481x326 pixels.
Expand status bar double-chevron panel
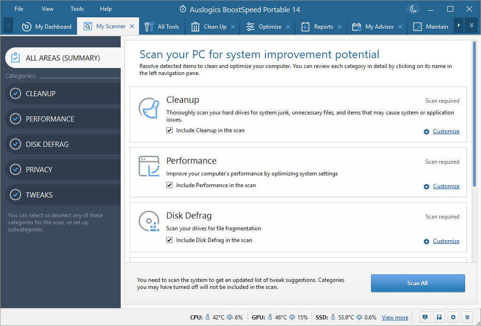coord(467,317)
